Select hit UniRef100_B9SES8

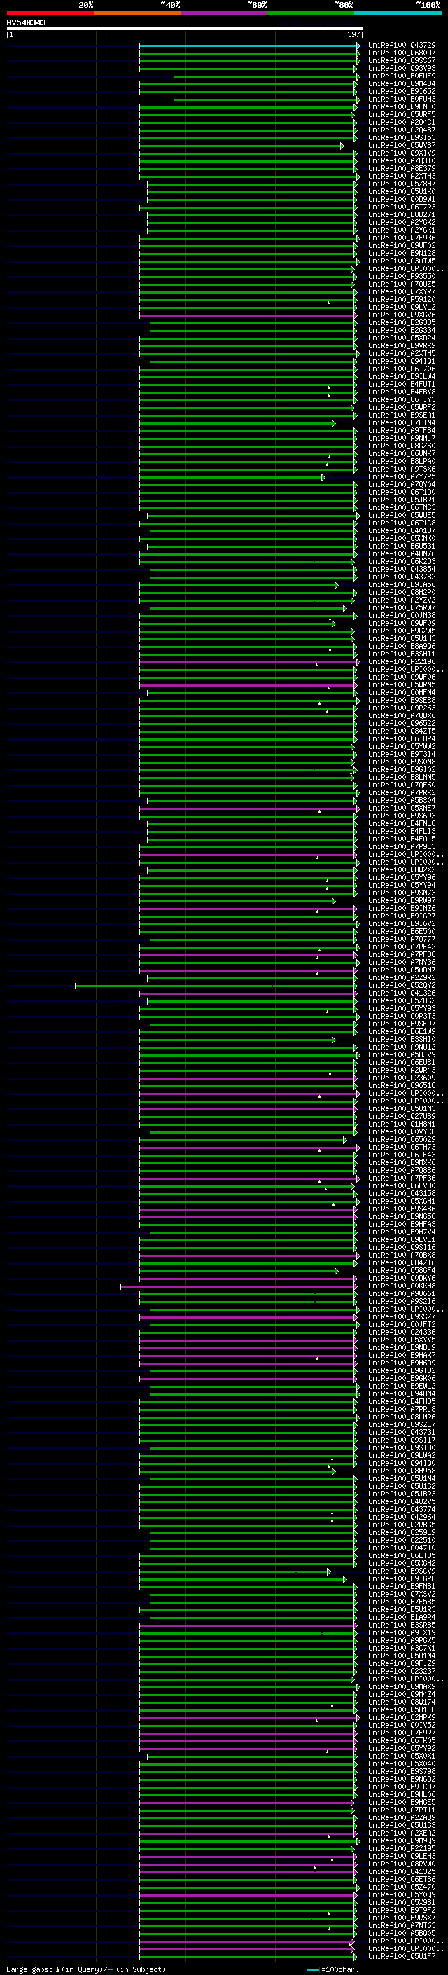pyautogui.click(x=401, y=700)
